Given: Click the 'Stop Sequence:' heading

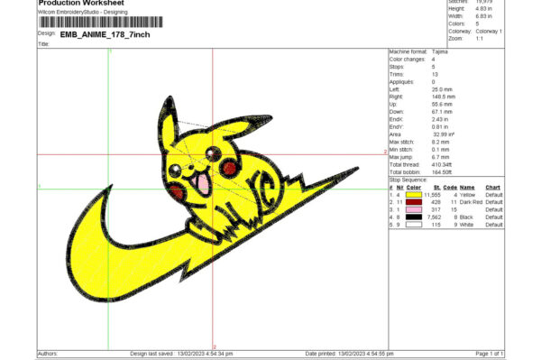Looking at the screenshot, I should click(408, 180).
